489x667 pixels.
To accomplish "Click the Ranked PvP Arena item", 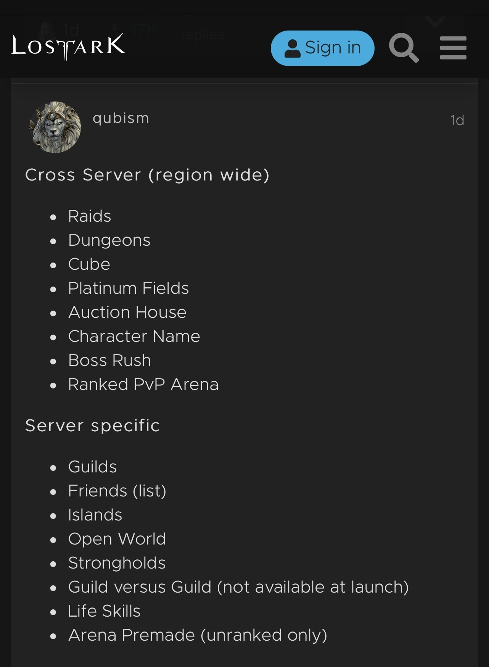I will click(143, 385).
